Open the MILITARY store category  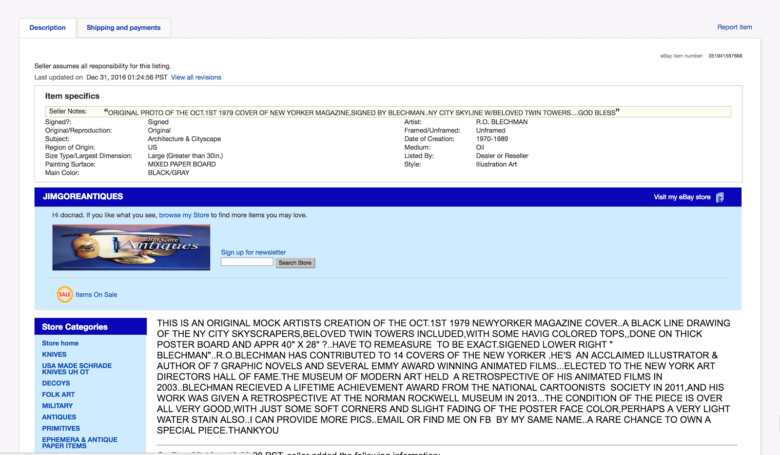[x=57, y=406]
